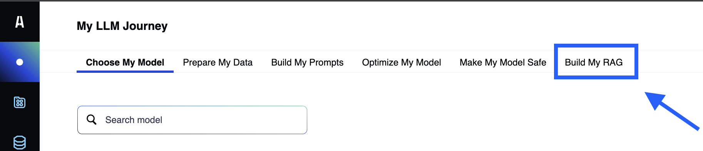
Task: Click the highlighted Build My RAG tab
Action: [x=594, y=62]
